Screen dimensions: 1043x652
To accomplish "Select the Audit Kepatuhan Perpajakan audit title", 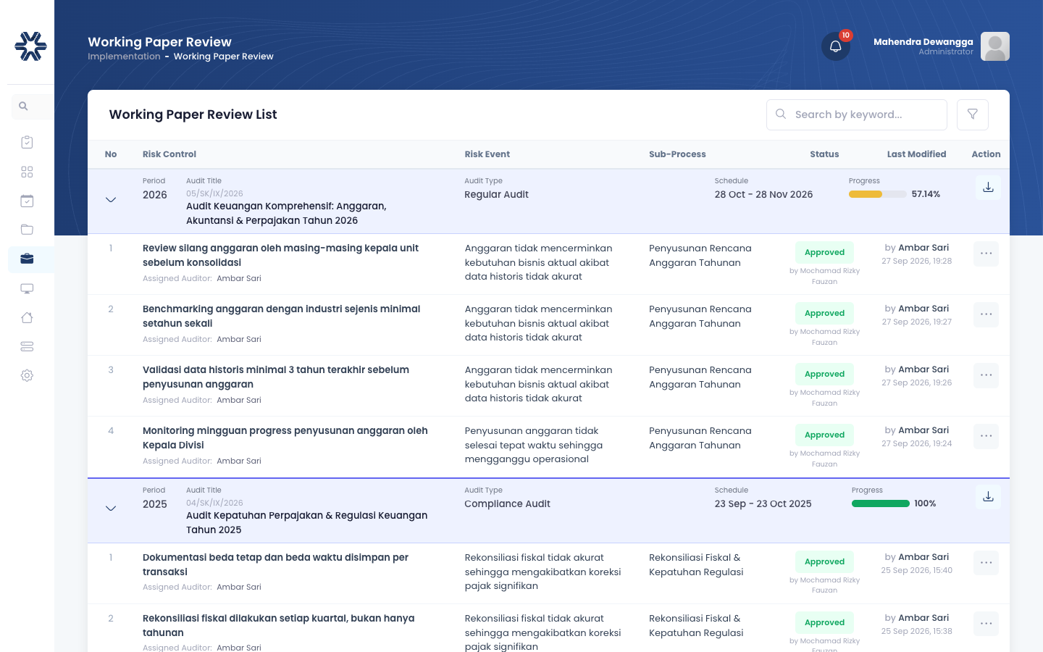I will (306, 522).
